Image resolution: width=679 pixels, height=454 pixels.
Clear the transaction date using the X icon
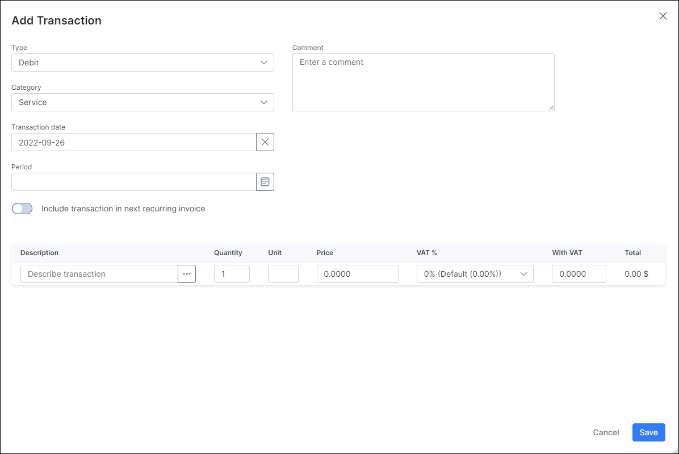(x=265, y=141)
